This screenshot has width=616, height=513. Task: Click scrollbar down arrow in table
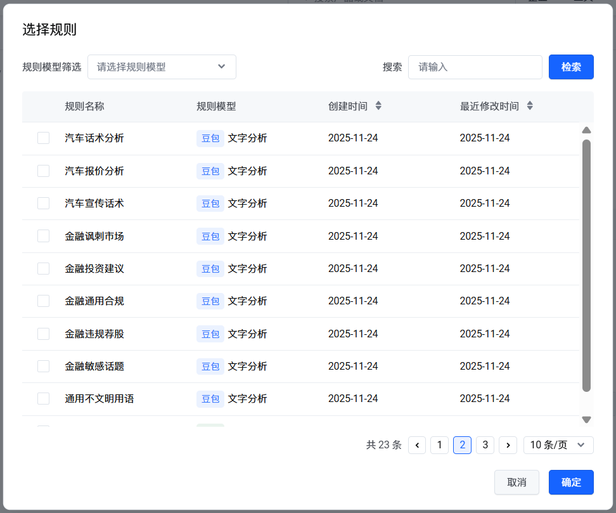pyautogui.click(x=586, y=419)
